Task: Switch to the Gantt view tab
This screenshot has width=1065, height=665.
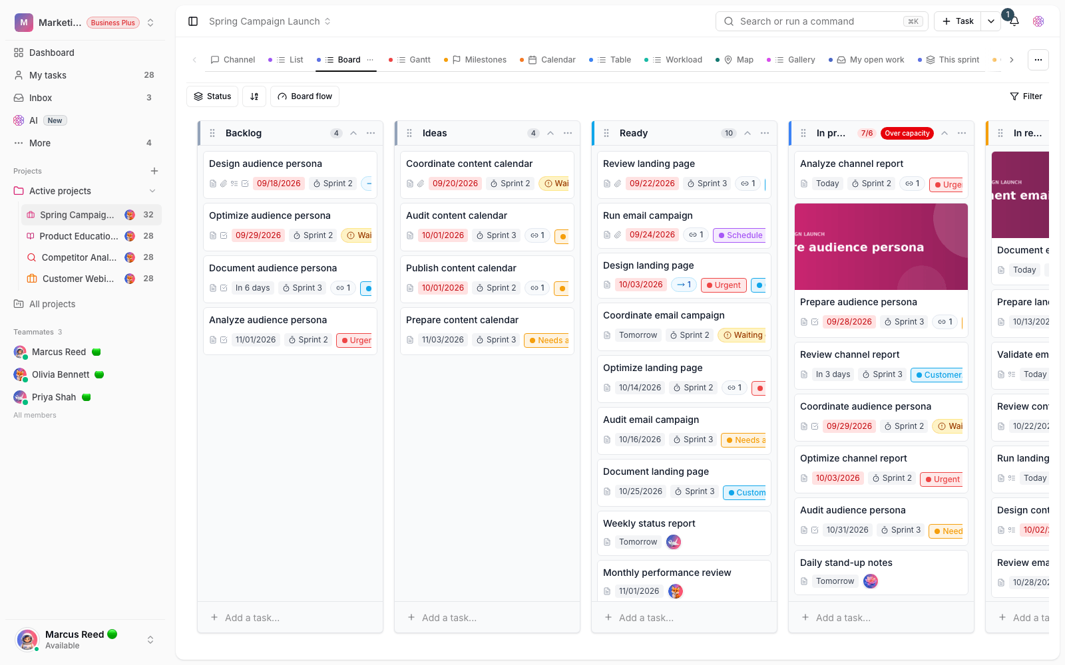Action: 410,60
